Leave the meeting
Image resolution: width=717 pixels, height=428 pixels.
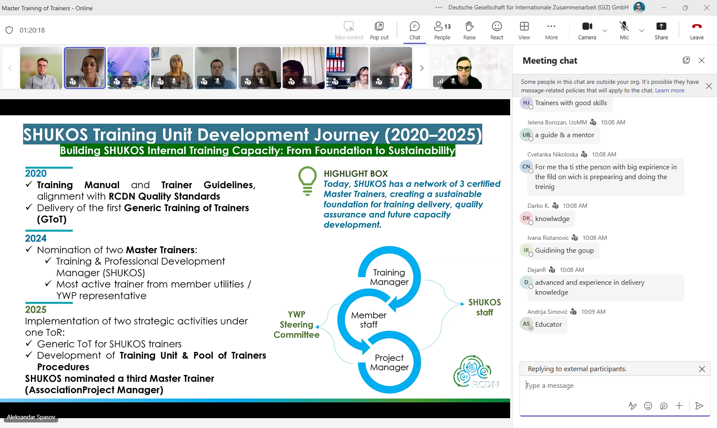tap(697, 30)
